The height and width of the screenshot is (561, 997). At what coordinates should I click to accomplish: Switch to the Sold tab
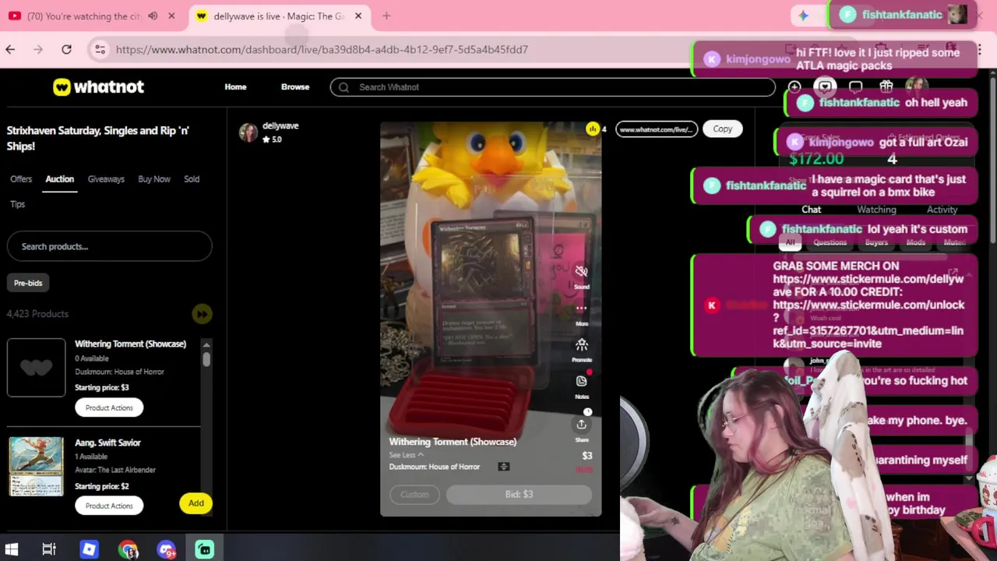coord(192,179)
